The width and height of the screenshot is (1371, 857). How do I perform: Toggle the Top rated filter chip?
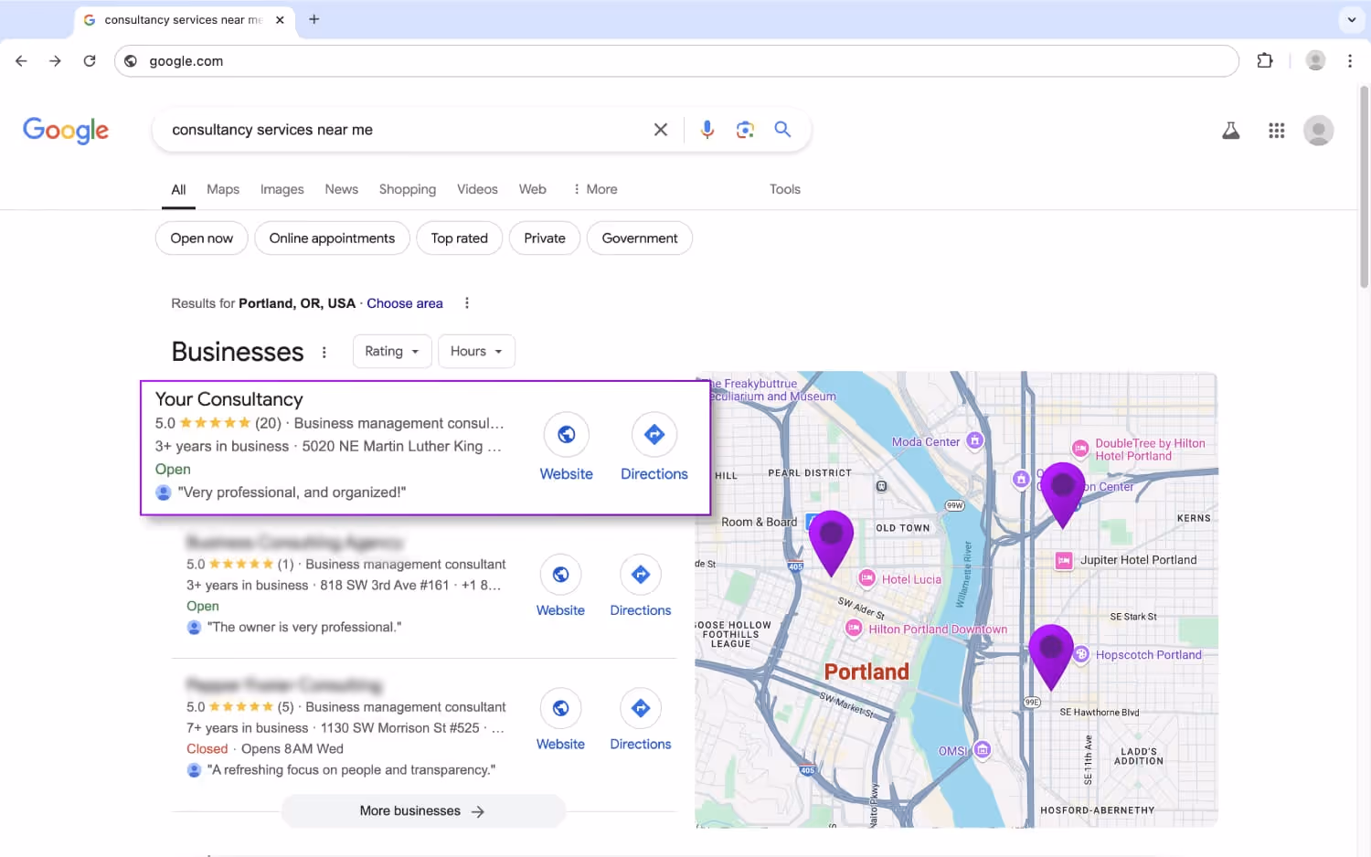point(459,238)
